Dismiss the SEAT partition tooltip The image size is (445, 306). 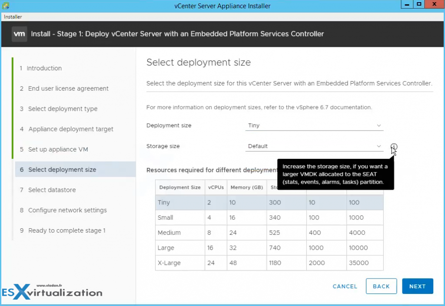click(335, 174)
